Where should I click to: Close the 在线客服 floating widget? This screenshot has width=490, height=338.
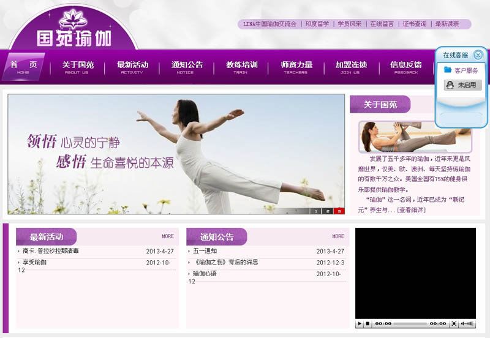coord(478,55)
